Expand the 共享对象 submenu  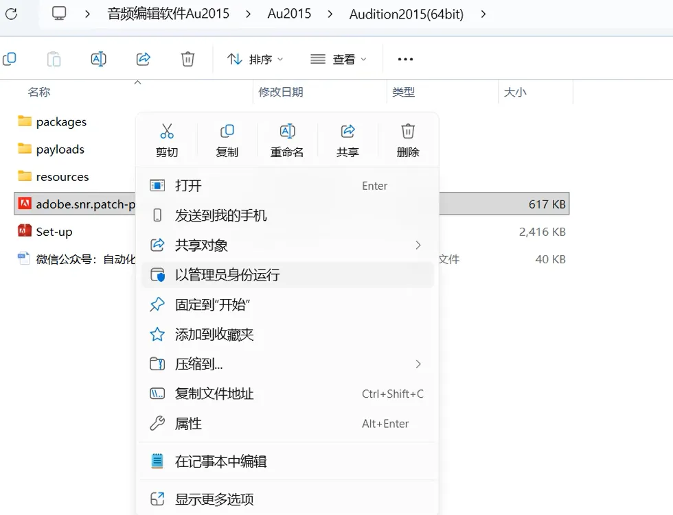[418, 245]
